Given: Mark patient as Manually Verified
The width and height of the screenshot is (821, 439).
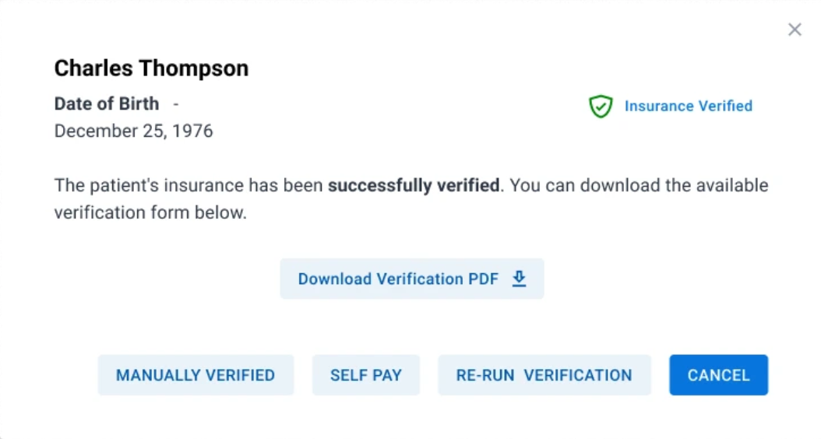Looking at the screenshot, I should (196, 375).
